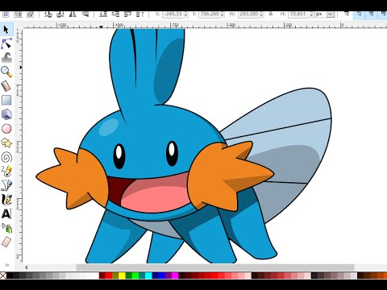This screenshot has height=290, width=387.
Task: Pick the magenta palette swatch
Action: tap(175, 275)
